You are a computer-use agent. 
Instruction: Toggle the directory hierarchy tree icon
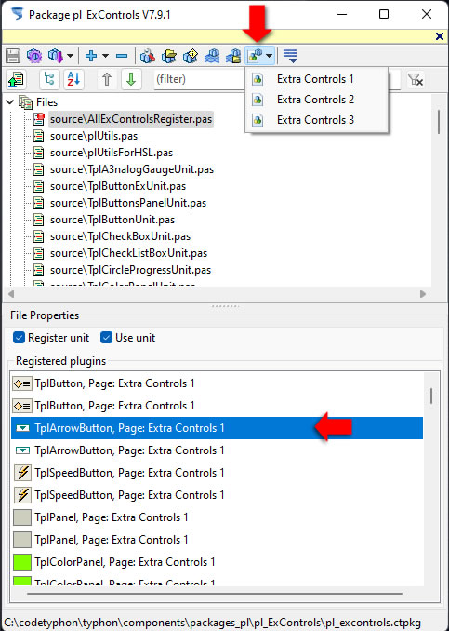pos(49,79)
